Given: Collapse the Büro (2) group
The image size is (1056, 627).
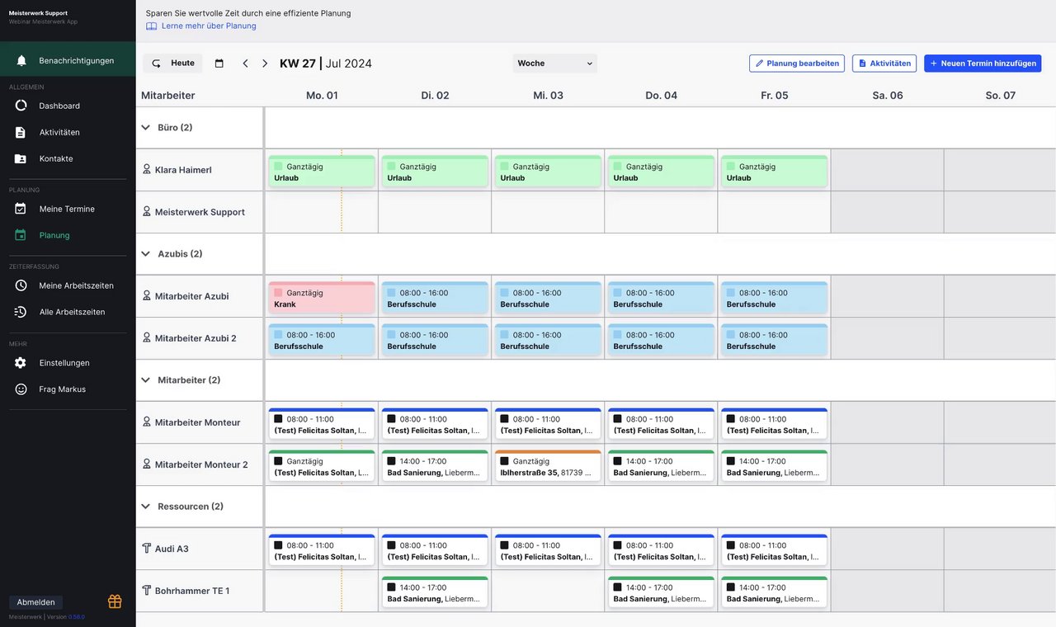Looking at the screenshot, I should click(146, 128).
